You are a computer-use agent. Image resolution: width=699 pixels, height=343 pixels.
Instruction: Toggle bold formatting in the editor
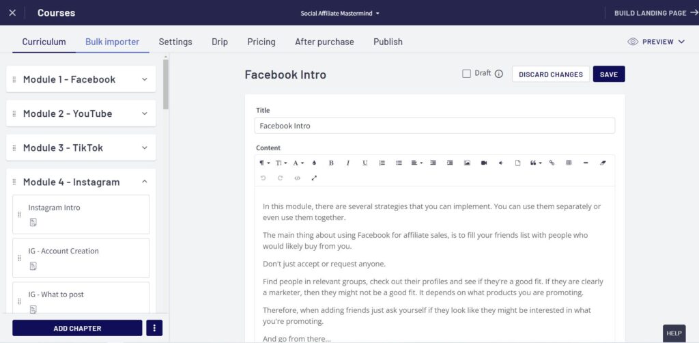tap(331, 163)
